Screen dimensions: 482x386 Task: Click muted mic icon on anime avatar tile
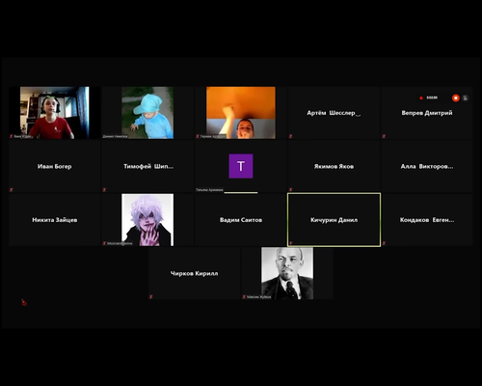click(x=104, y=243)
